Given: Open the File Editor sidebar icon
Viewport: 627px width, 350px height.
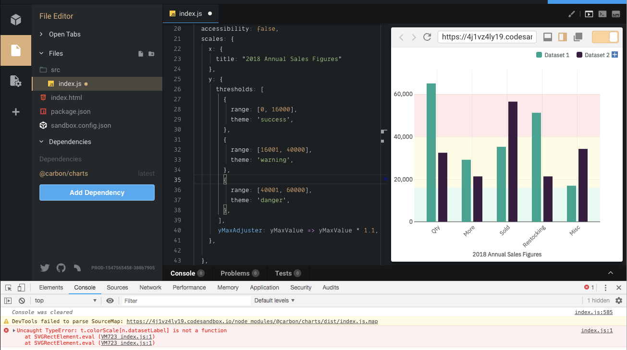Looking at the screenshot, I should [16, 50].
